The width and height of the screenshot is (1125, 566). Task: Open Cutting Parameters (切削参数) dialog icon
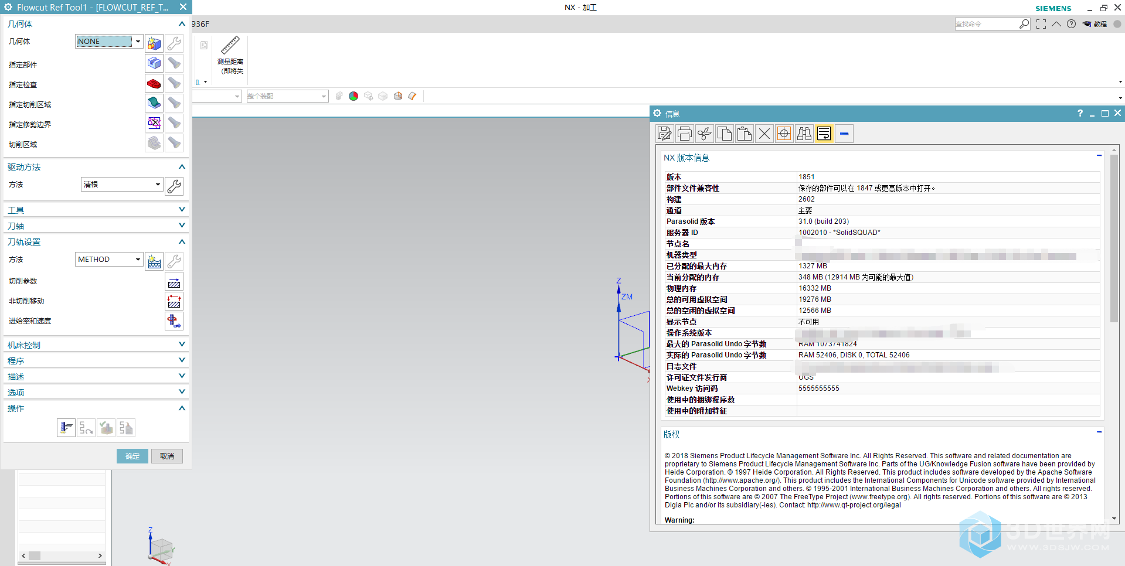tap(174, 282)
